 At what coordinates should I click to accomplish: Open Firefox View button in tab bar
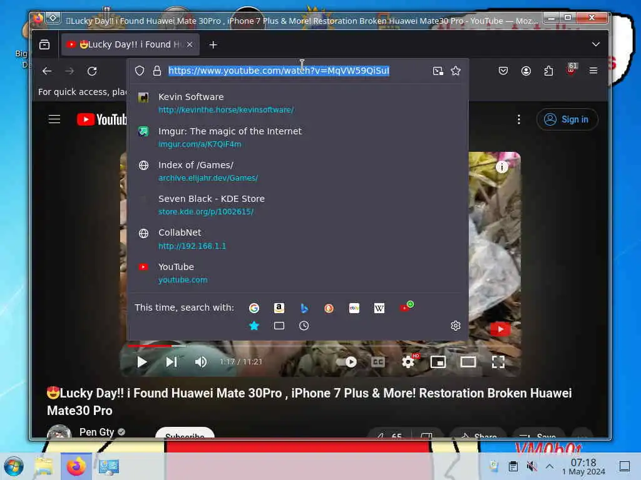[x=44, y=44]
